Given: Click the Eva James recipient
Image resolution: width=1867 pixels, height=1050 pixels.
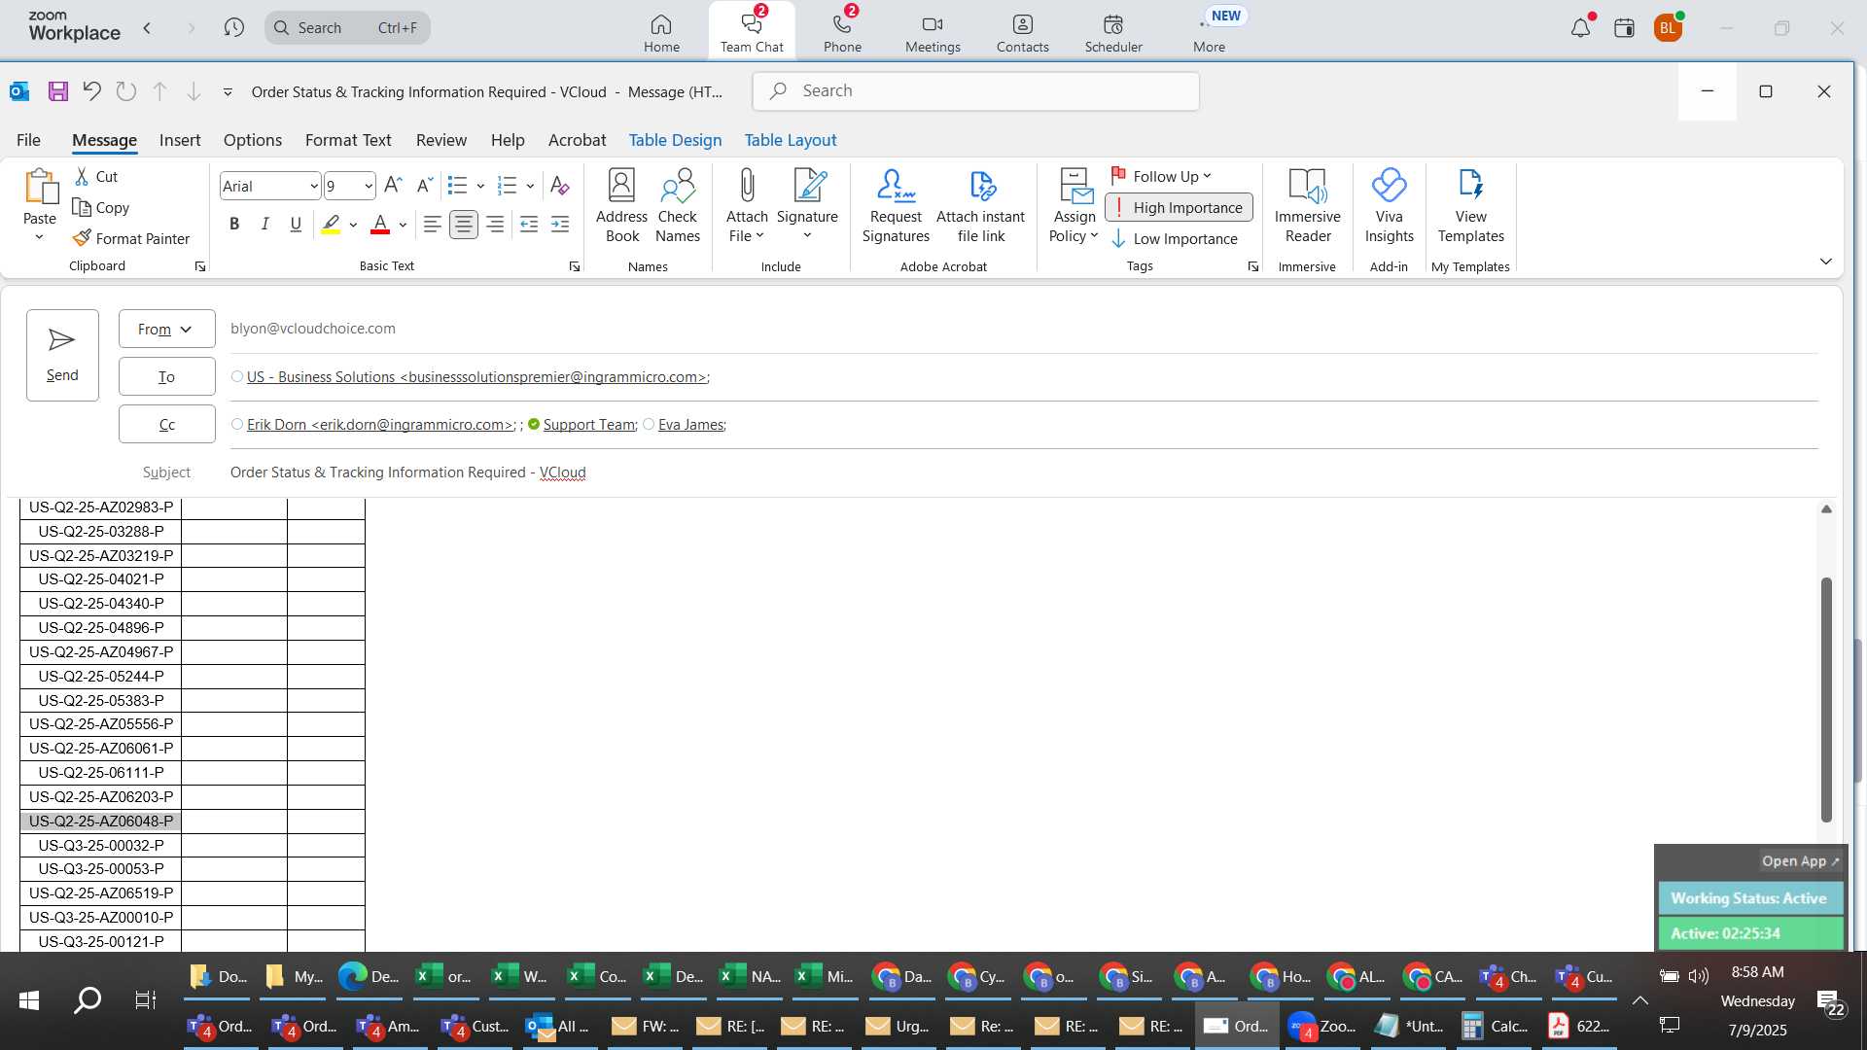Looking at the screenshot, I should 690,425.
